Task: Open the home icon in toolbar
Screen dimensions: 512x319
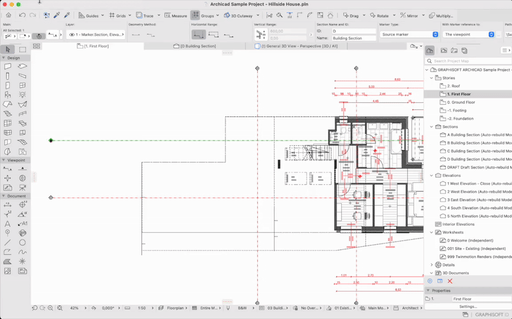Action: tap(8, 15)
